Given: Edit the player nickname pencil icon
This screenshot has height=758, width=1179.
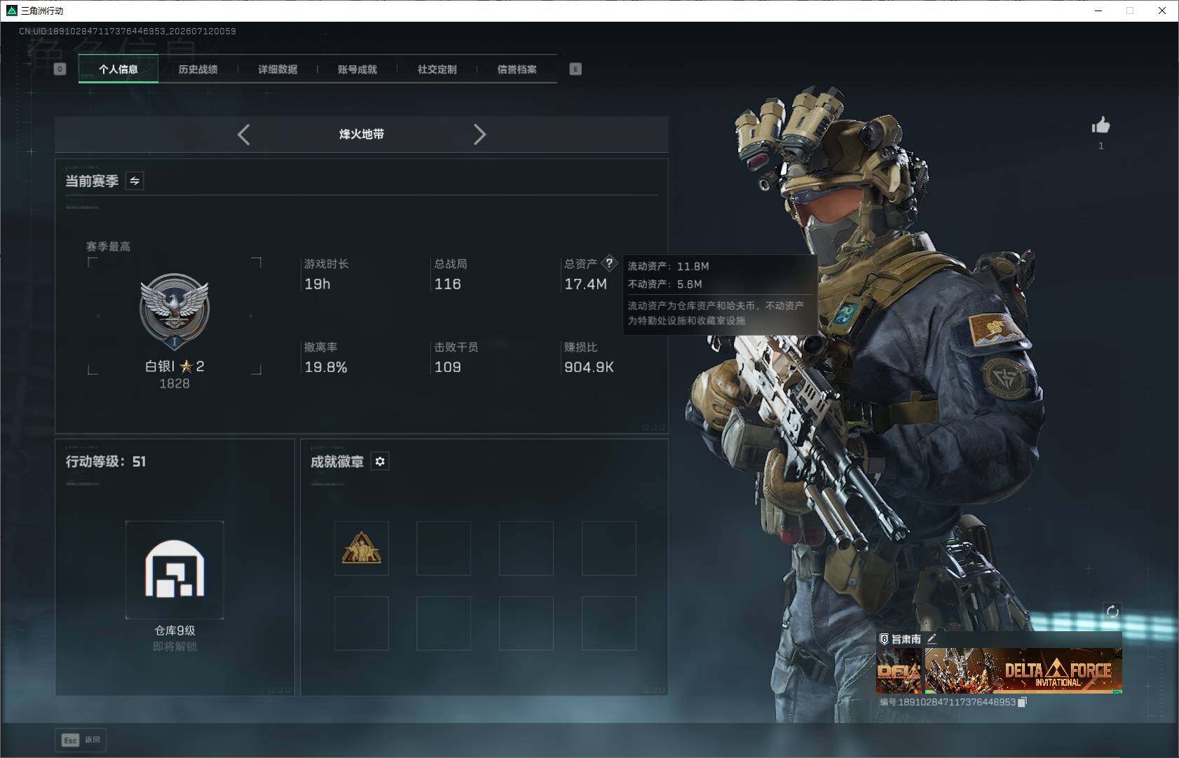Looking at the screenshot, I should tap(932, 638).
